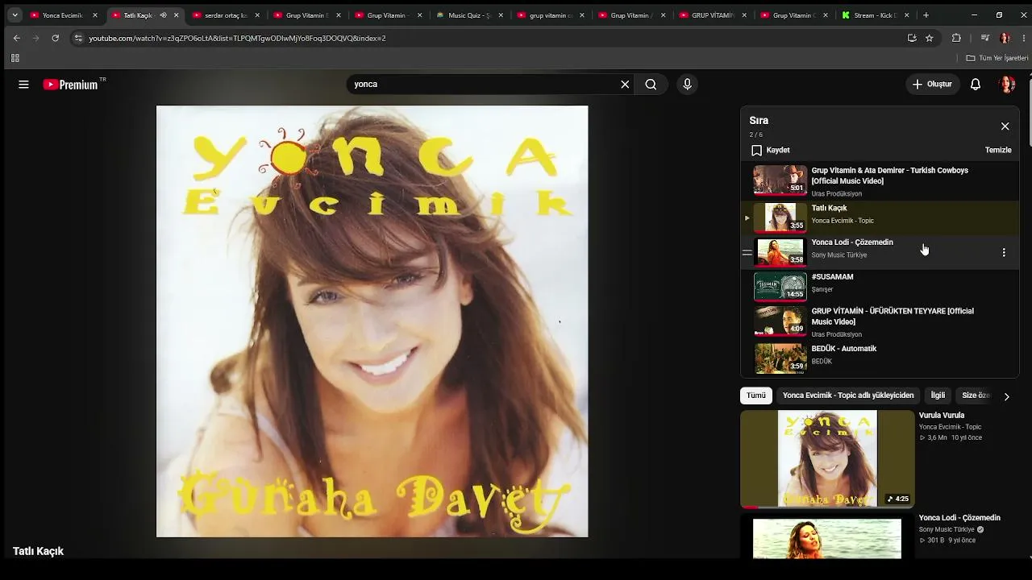Screen dimensions: 1032x580
Task: Start voice search with the microphone
Action: pyautogui.click(x=687, y=84)
